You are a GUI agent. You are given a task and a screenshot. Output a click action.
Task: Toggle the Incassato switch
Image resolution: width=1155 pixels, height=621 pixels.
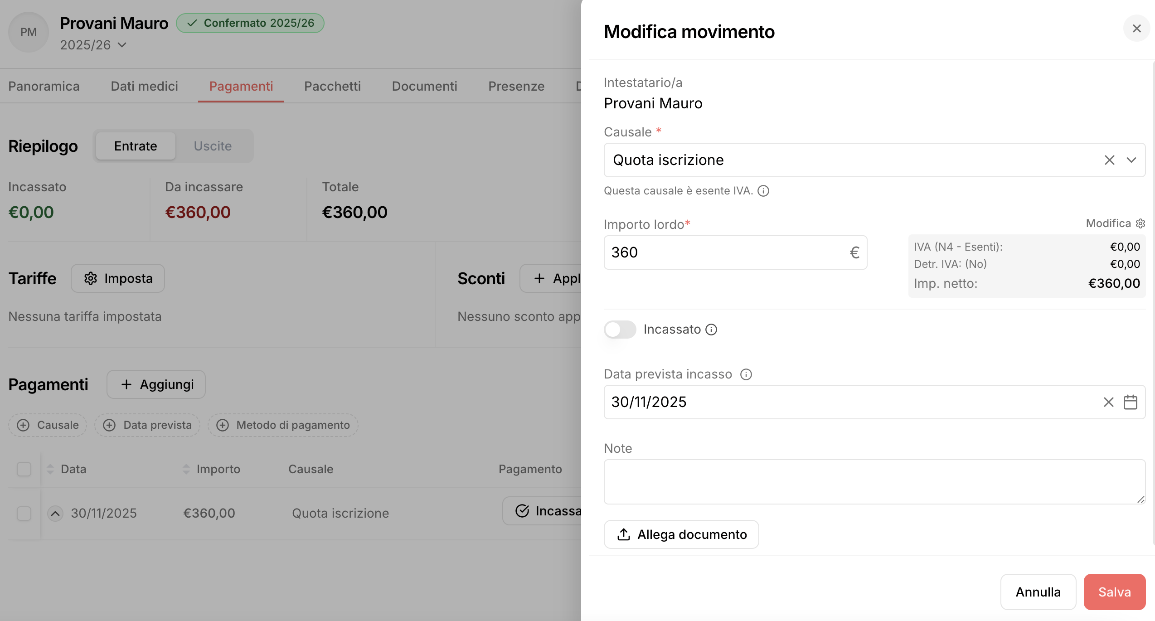[620, 330]
